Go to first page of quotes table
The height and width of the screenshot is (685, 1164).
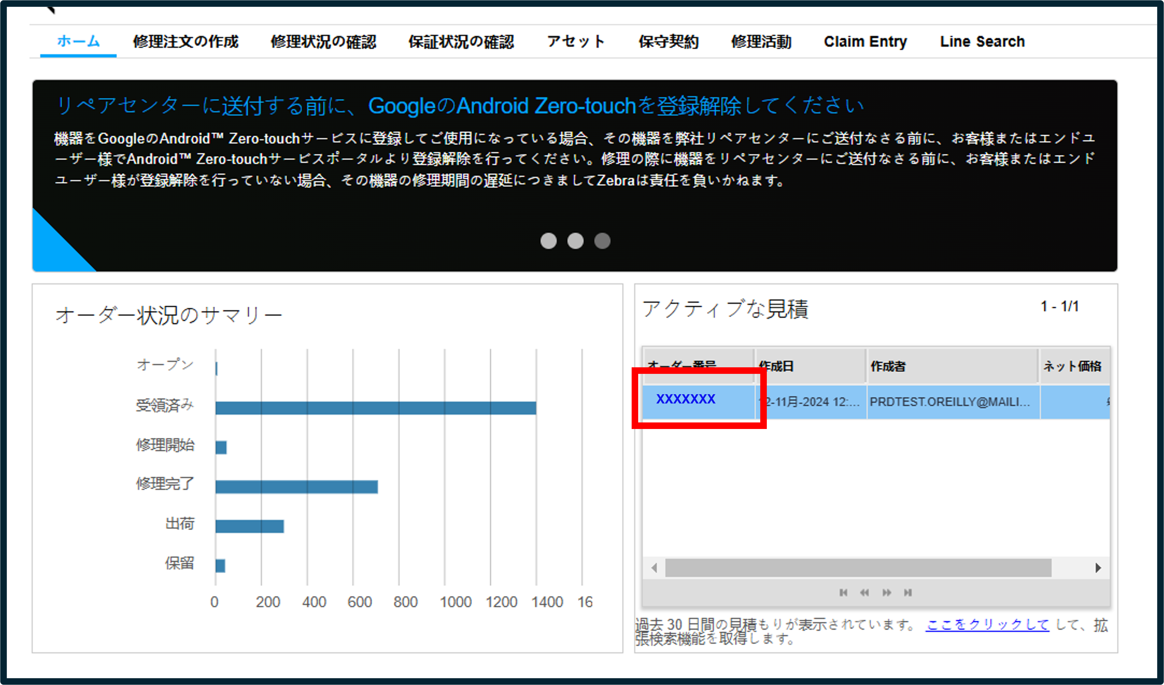coord(843,592)
